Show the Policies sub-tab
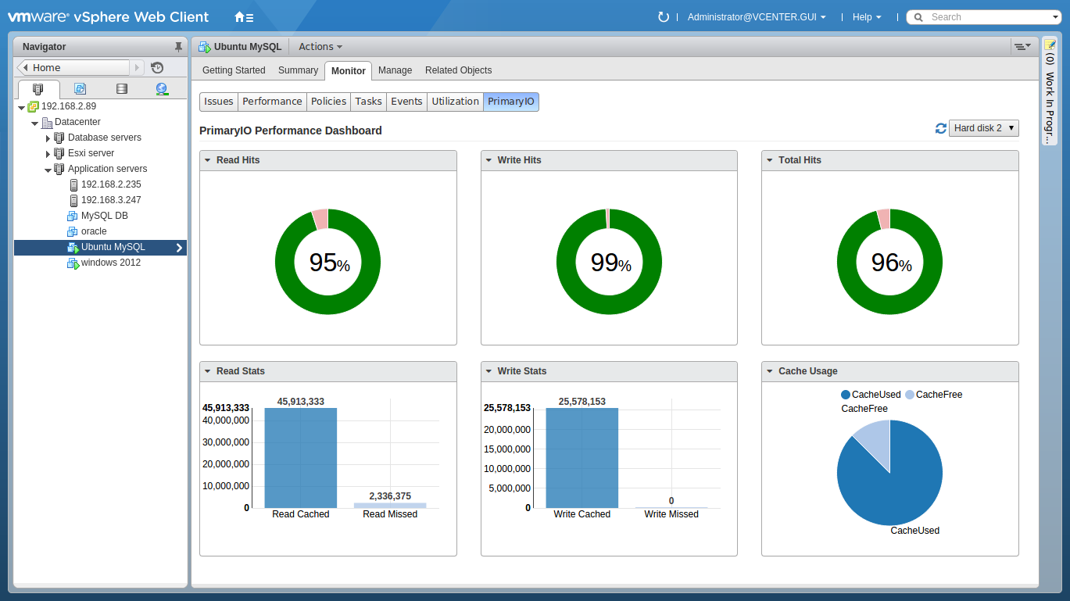Viewport: 1070px width, 601px height. [x=328, y=102]
